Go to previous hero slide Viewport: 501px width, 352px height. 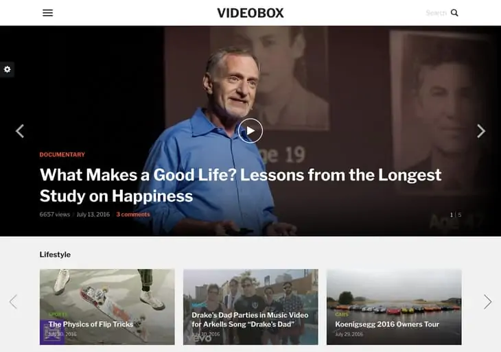(x=20, y=131)
